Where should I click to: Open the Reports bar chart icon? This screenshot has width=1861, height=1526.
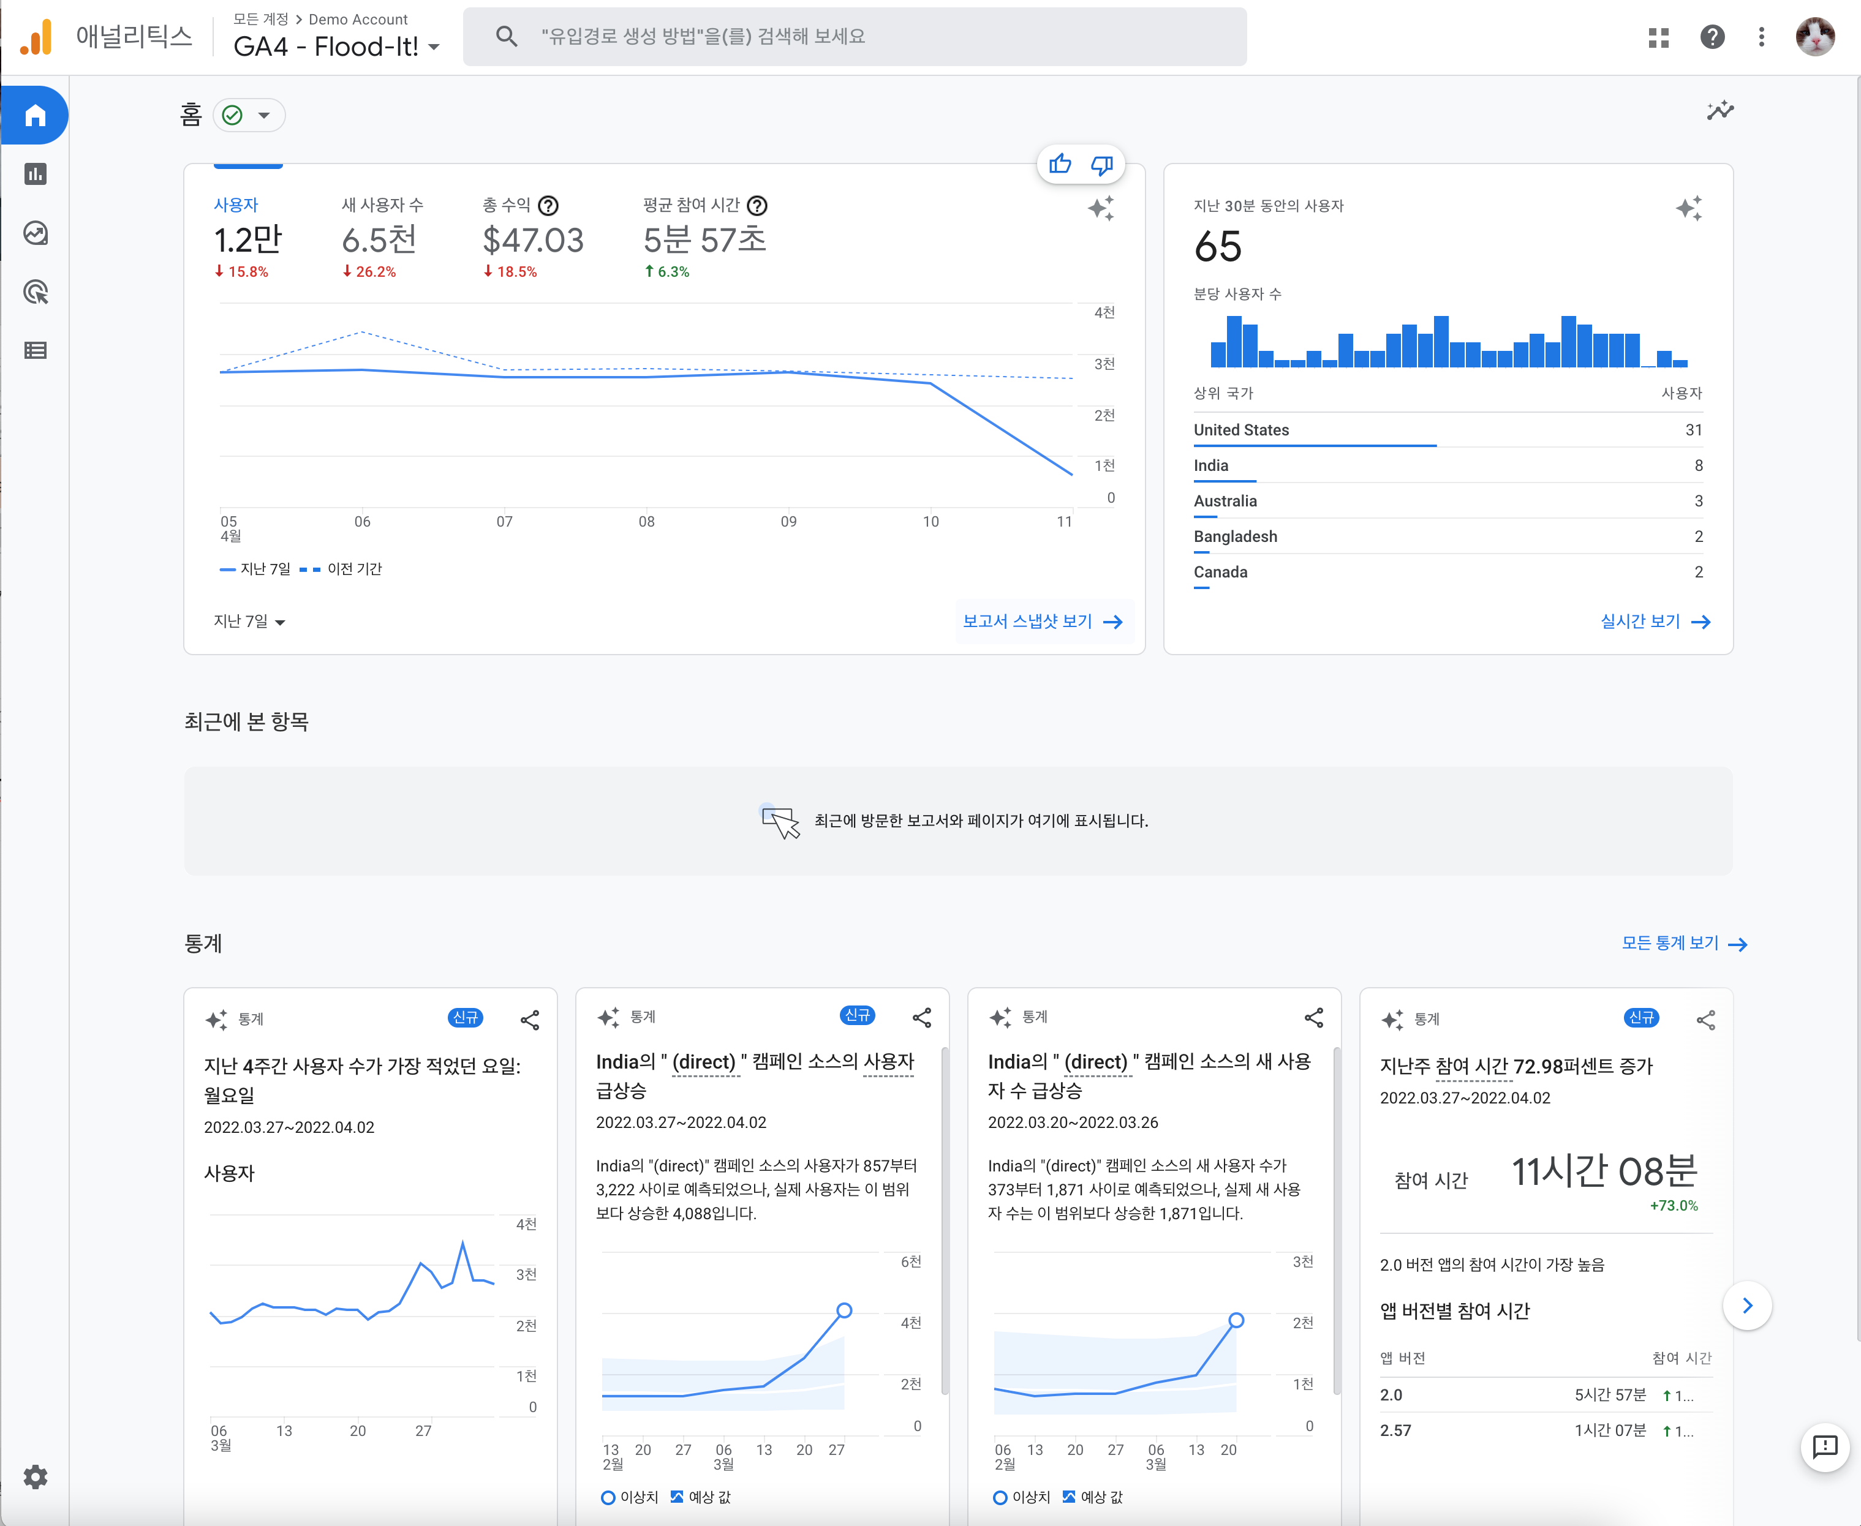tap(35, 174)
